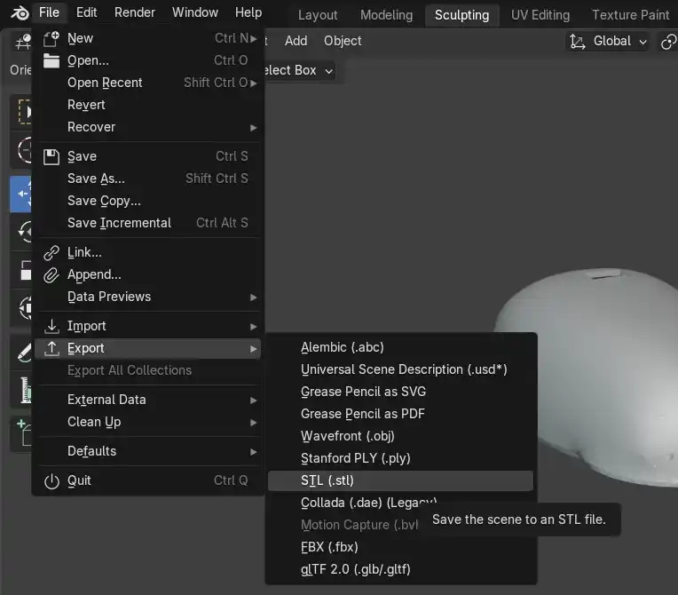Viewport: 678px width, 595px height.
Task: Expand the Open Recent submenu
Action: point(147,83)
